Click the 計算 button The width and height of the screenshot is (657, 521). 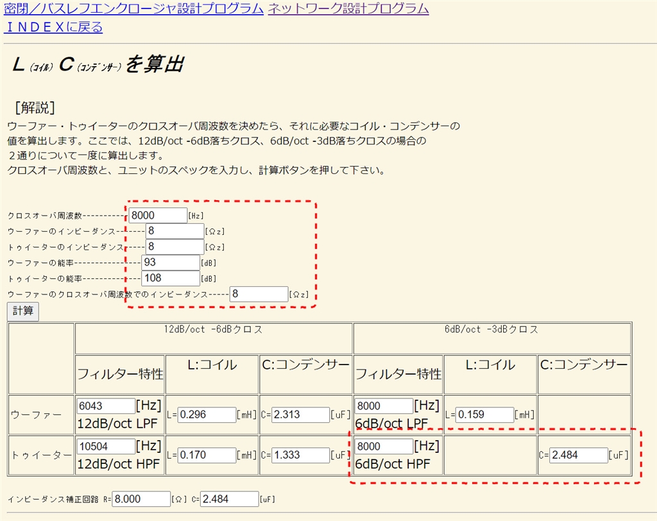tap(23, 311)
